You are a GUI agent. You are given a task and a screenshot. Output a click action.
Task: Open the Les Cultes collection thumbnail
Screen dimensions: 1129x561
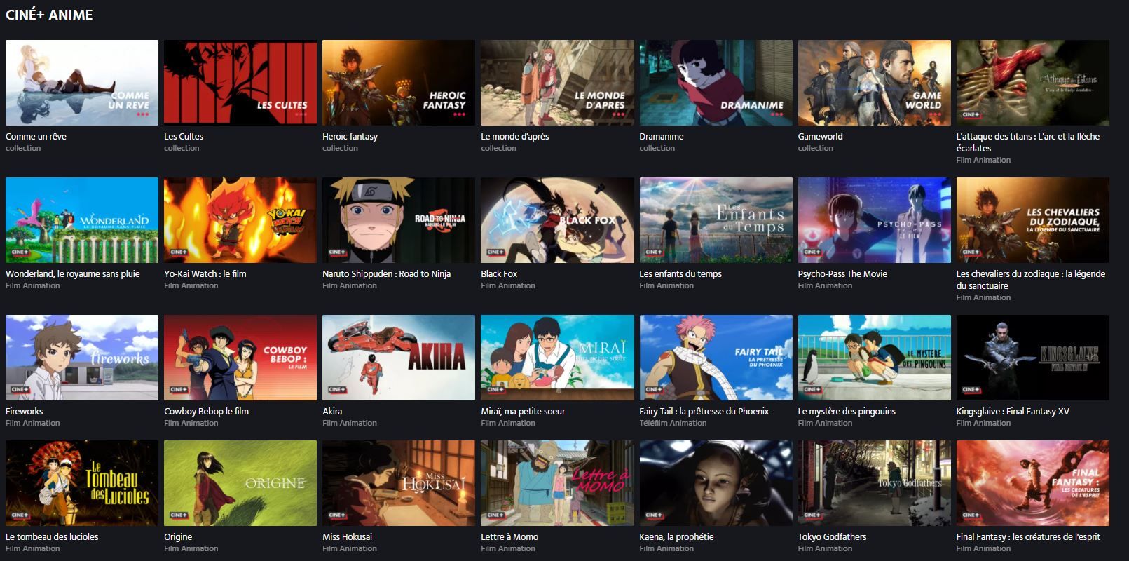240,83
